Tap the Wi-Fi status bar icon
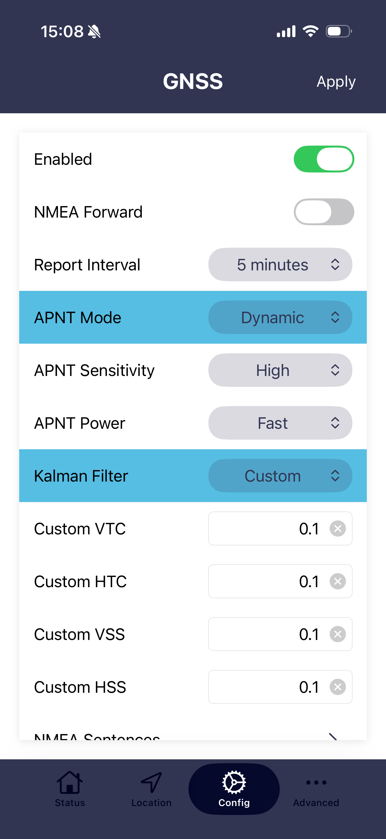The image size is (386, 839). [310, 31]
